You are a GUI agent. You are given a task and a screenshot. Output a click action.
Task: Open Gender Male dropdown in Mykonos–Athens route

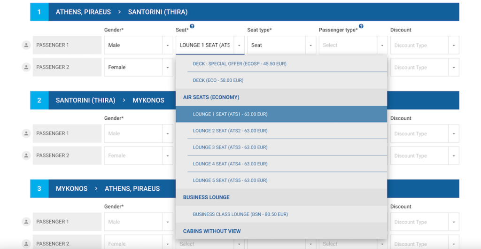click(139, 222)
